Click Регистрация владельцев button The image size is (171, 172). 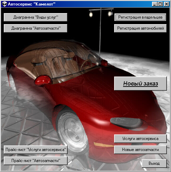pos(140,17)
